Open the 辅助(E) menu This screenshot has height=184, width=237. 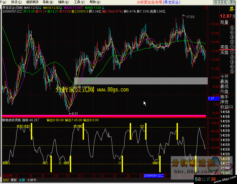click(x=64, y=2)
